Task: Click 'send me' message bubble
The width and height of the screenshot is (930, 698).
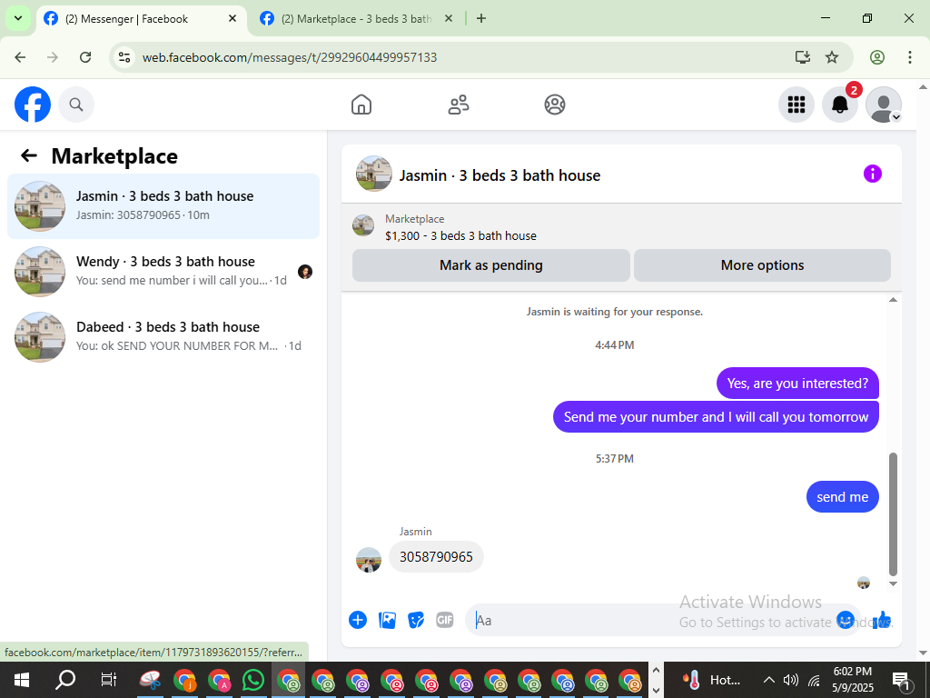Action: 842,497
